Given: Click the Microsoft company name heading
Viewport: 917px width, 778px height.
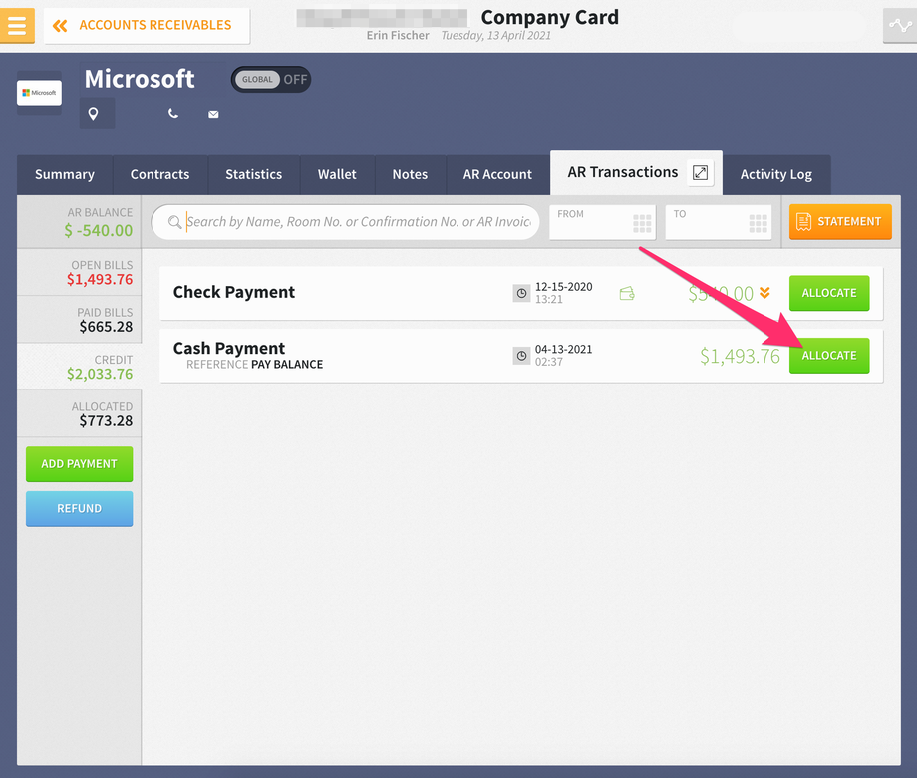Looking at the screenshot, I should (x=140, y=79).
